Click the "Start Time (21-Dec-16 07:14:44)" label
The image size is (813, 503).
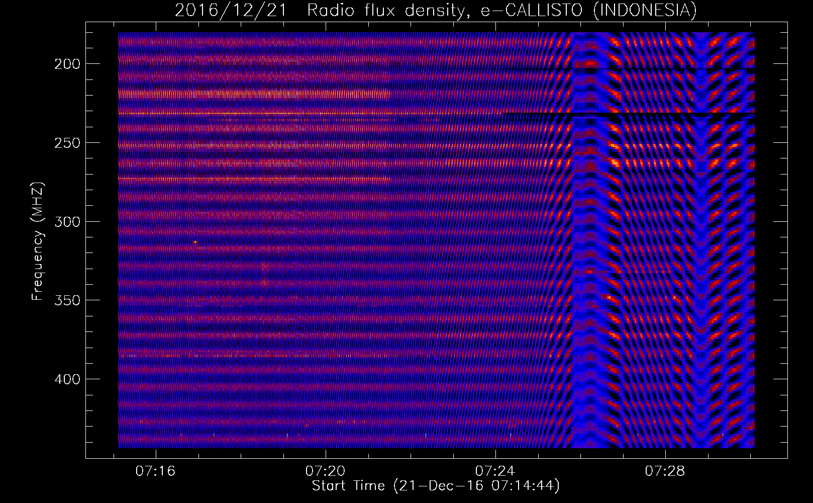[x=436, y=486]
